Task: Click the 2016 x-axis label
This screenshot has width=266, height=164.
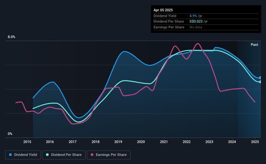Action: 50,142
